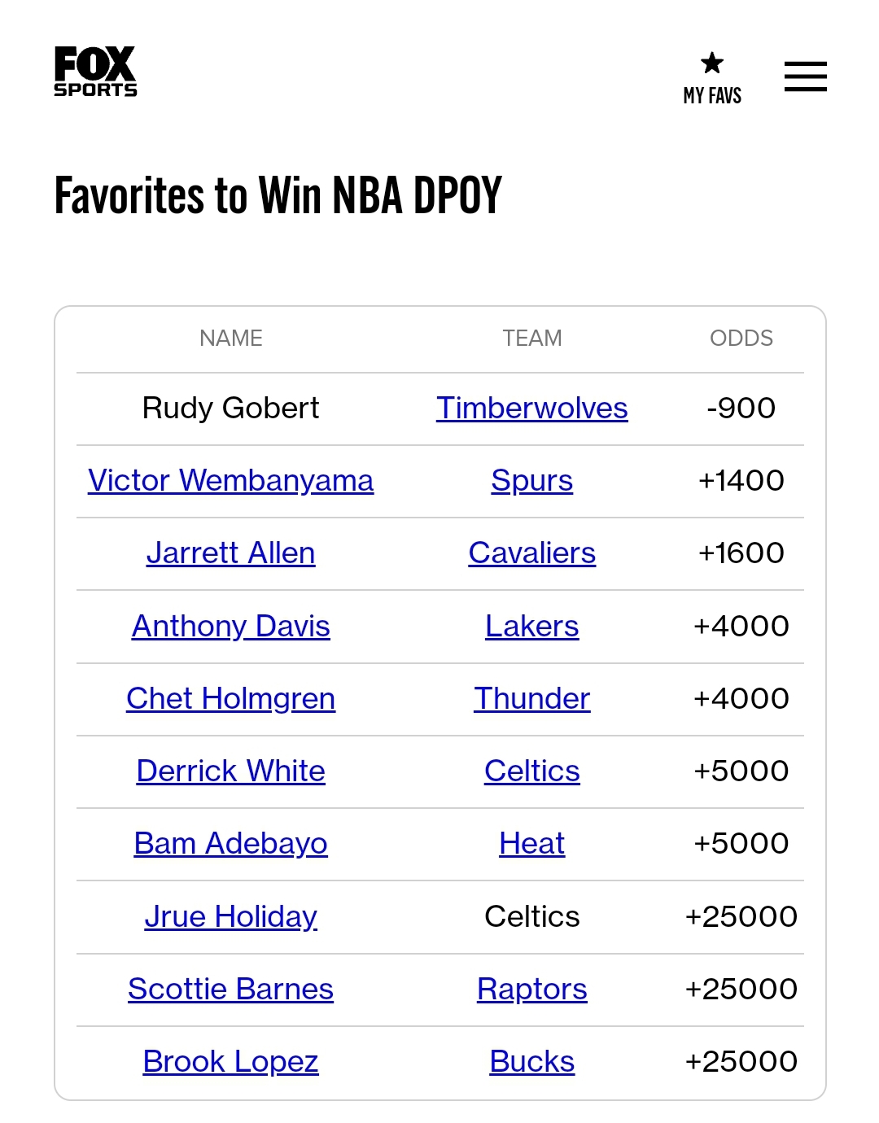Visit the Spurs team page
This screenshot has height=1123, width=879.
(x=532, y=480)
